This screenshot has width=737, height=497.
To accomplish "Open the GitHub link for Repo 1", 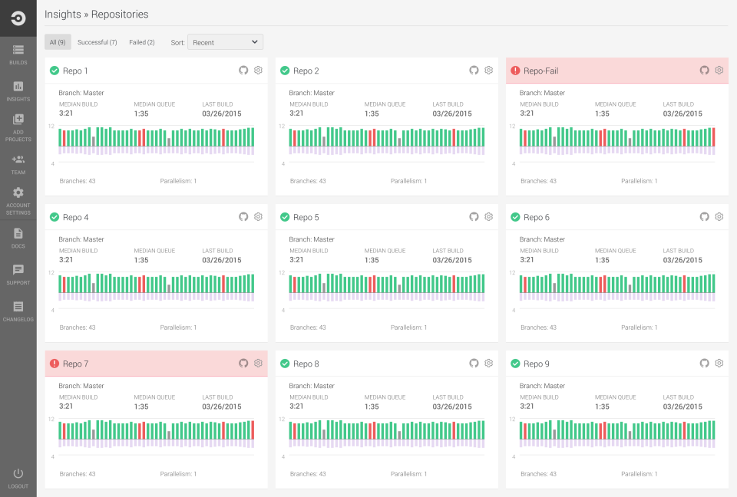I will [243, 70].
